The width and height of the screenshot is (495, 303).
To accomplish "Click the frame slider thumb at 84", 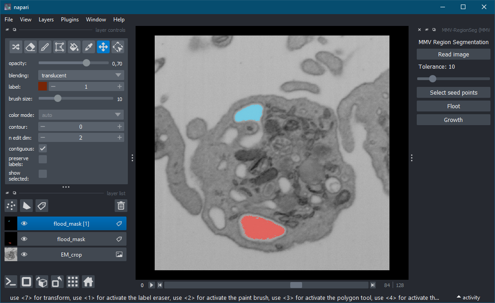I will pos(296,285).
